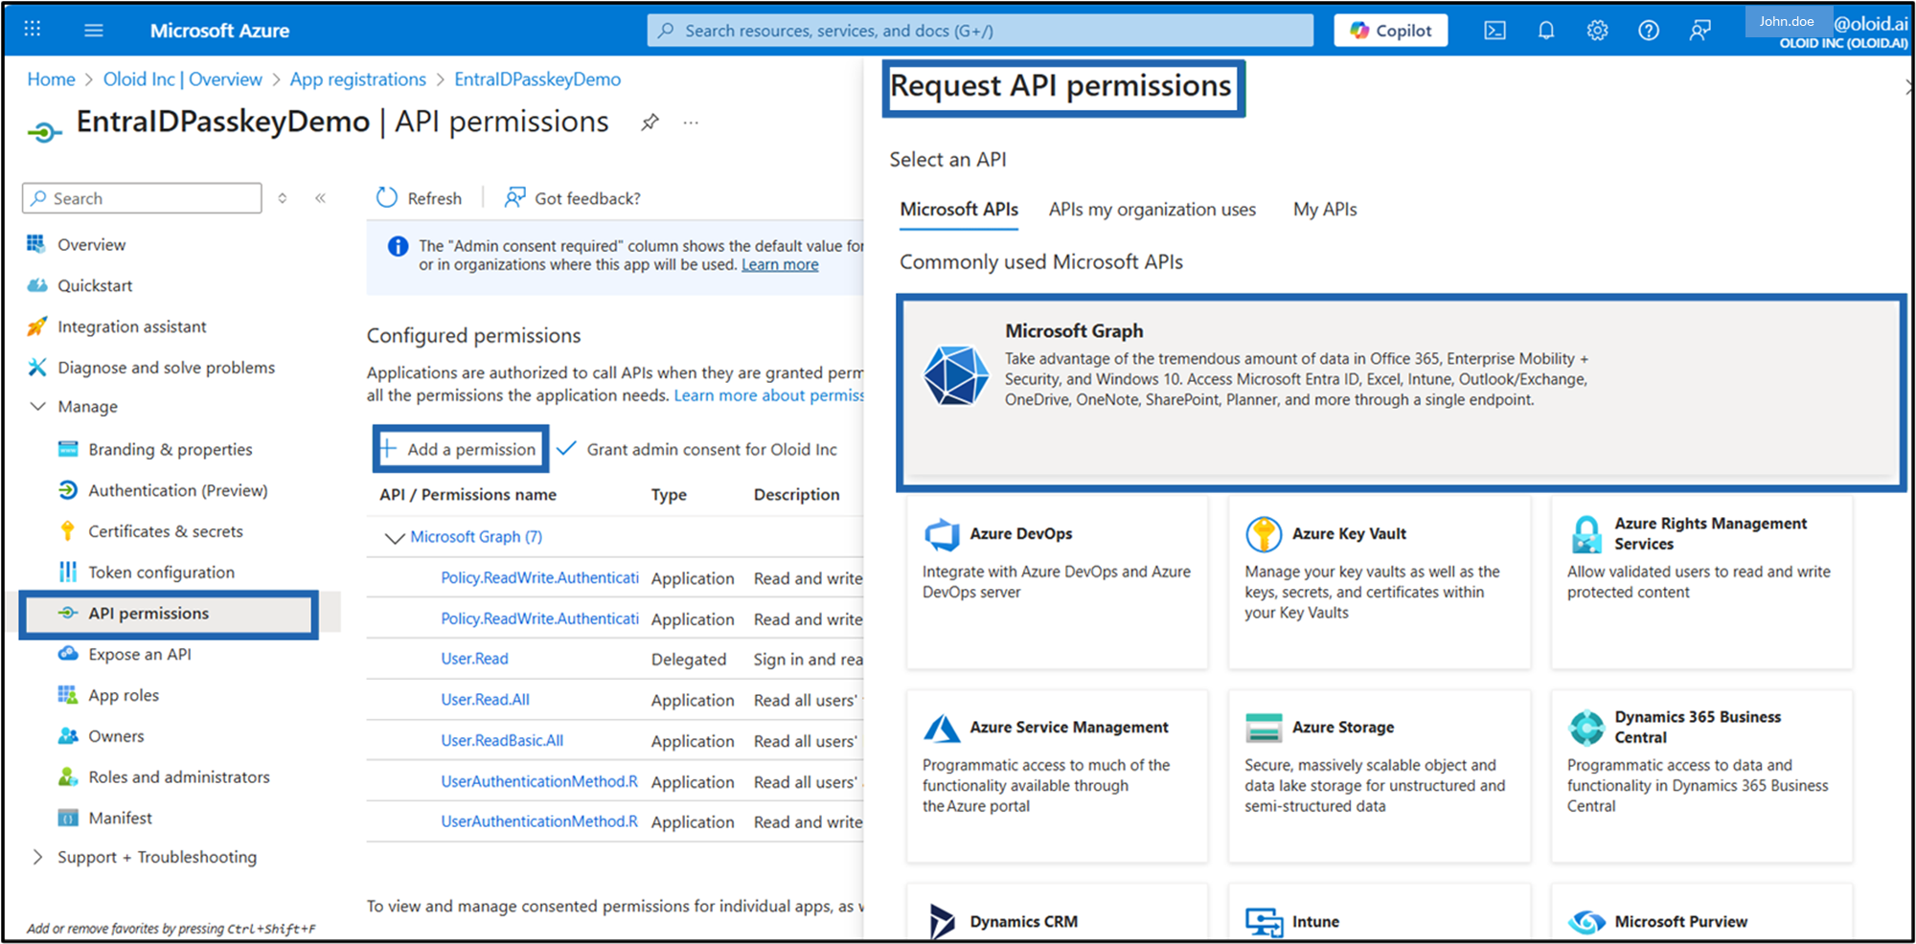
Task: Collapse the Microsoft Graph (7) permissions group
Action: (394, 537)
